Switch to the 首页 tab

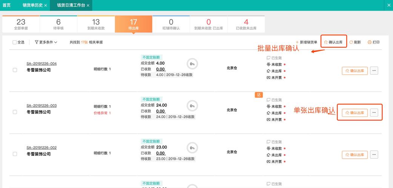[6, 5]
